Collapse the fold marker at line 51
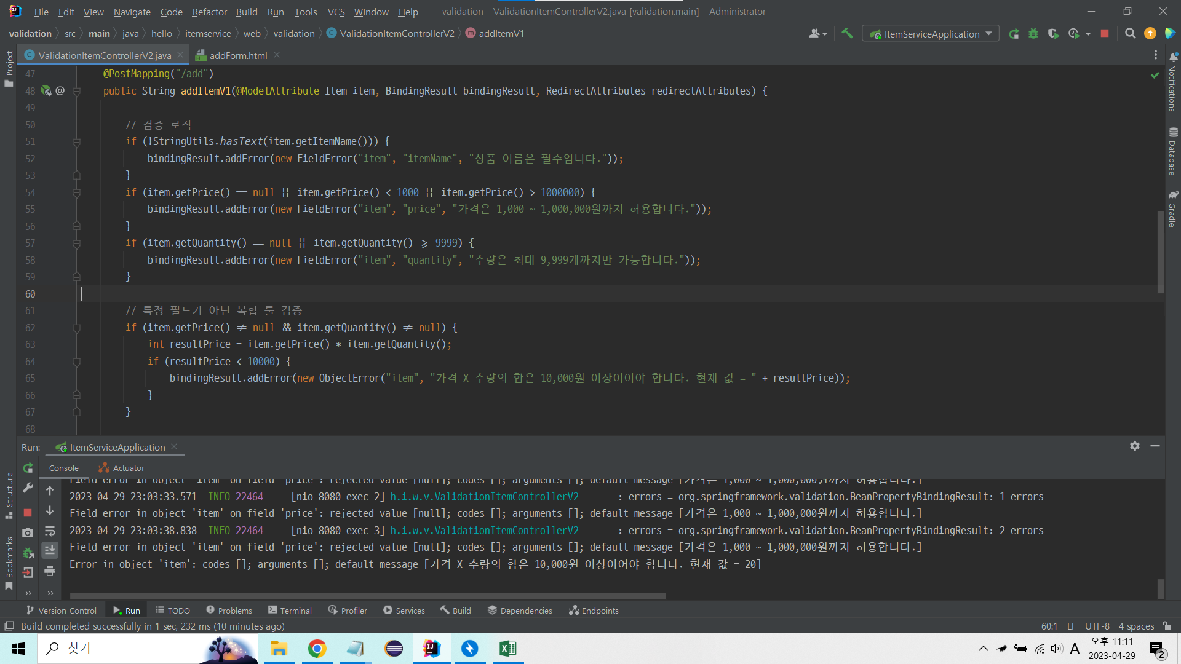 click(77, 142)
